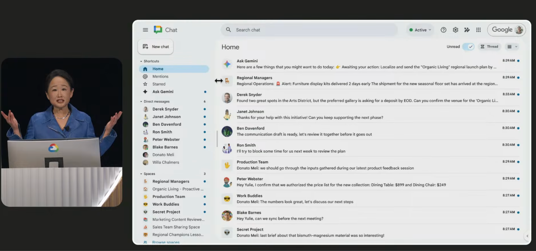Toggle the Thread view chip
The width and height of the screenshot is (536, 251).
click(489, 47)
